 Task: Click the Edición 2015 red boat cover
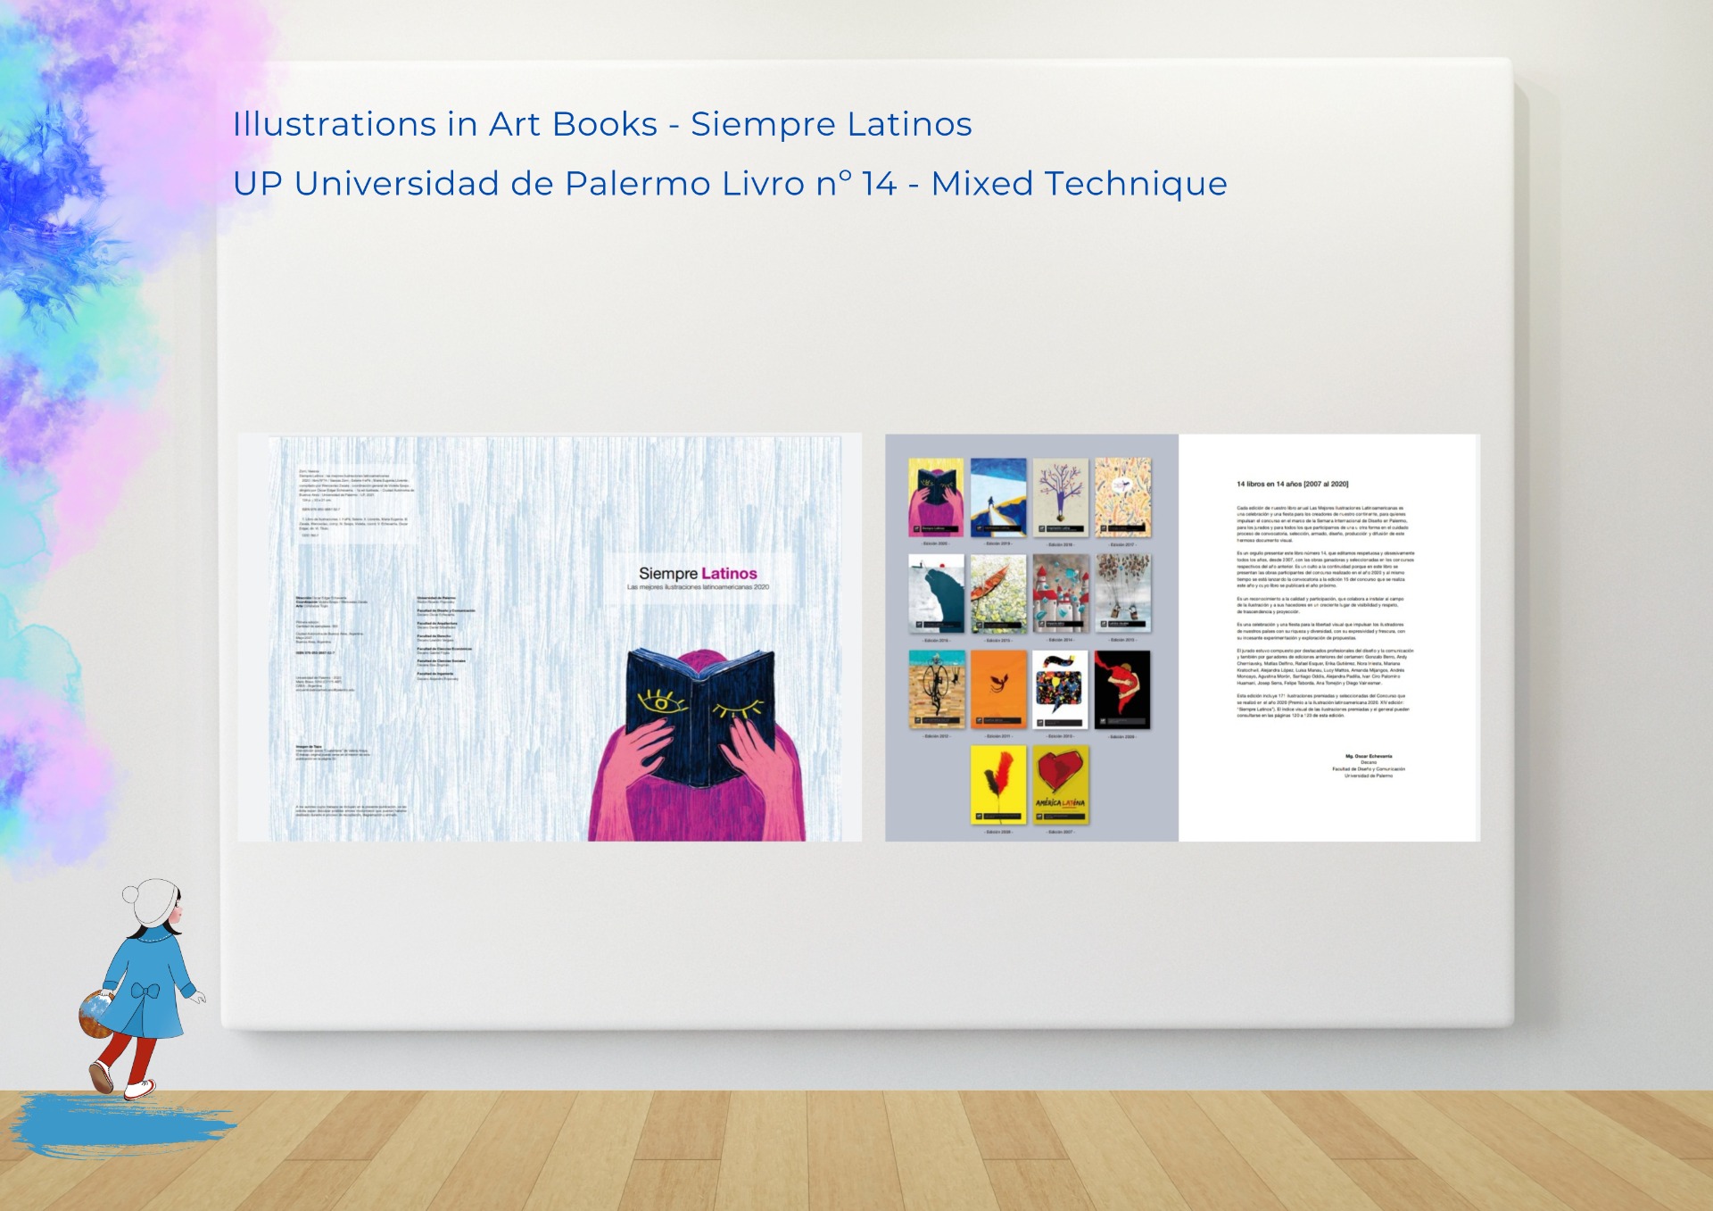998,593
